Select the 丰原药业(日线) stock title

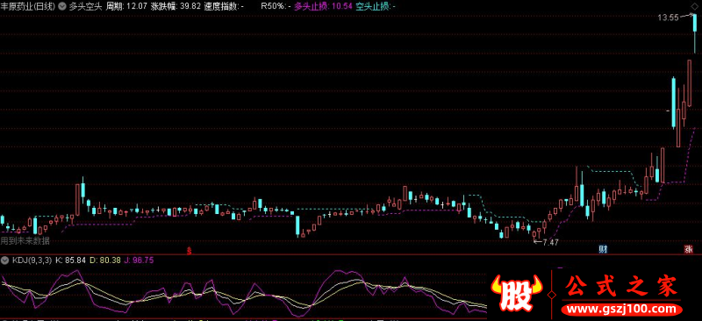point(29,7)
